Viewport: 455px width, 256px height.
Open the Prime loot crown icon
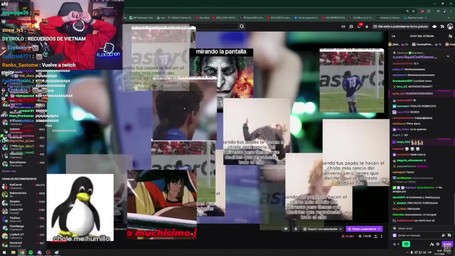[343, 26]
